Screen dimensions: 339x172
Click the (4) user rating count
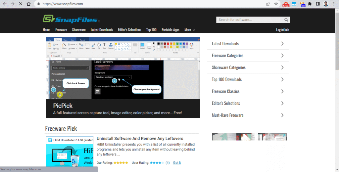(x=168, y=163)
